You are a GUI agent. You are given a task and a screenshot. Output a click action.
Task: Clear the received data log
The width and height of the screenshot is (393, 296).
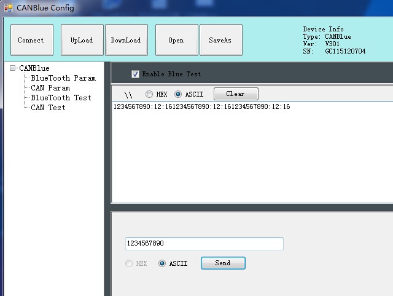click(x=236, y=94)
